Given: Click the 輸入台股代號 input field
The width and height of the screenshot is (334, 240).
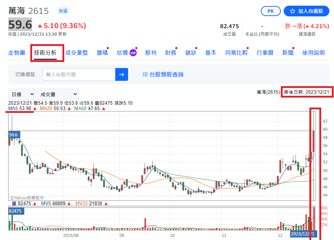Looking at the screenshot, I should coord(79,74).
